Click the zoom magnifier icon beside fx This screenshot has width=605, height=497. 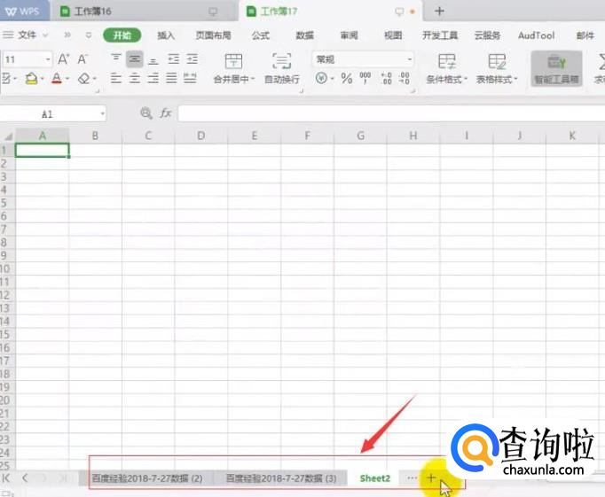tap(146, 113)
